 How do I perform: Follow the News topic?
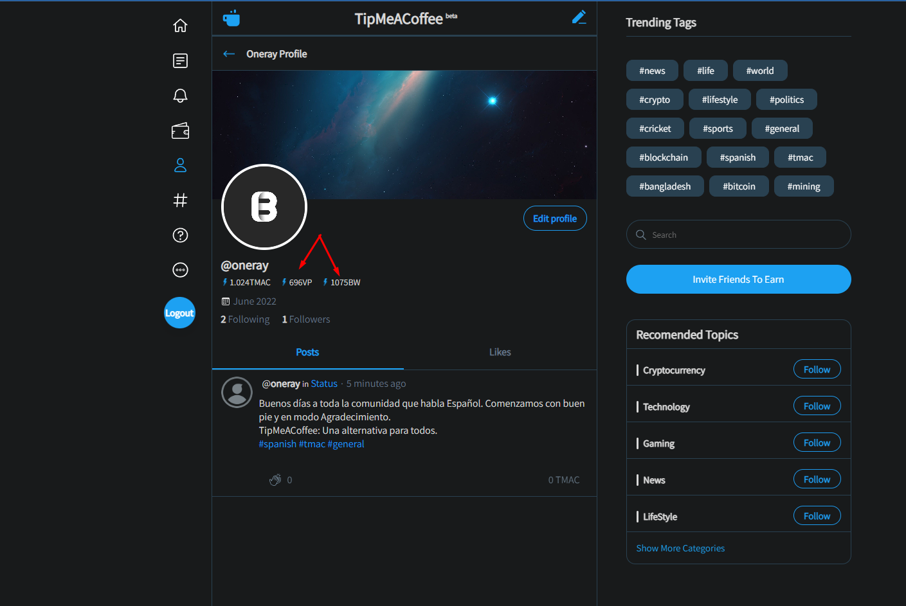tap(817, 479)
